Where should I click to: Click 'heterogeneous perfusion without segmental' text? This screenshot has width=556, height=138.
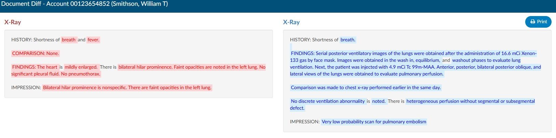pyautogui.click(x=453, y=101)
